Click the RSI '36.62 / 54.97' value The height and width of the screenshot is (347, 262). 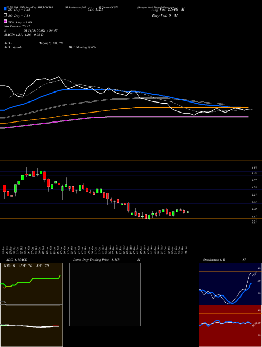coord(47,30)
